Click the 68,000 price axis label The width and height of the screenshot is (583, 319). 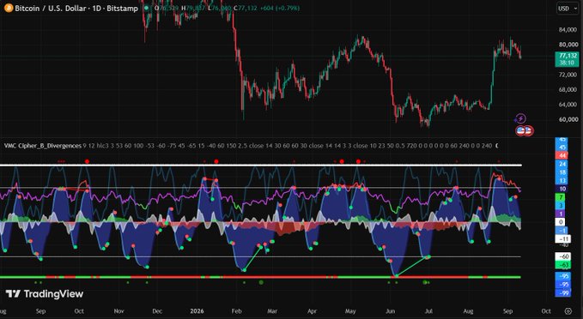pyautogui.click(x=568, y=89)
